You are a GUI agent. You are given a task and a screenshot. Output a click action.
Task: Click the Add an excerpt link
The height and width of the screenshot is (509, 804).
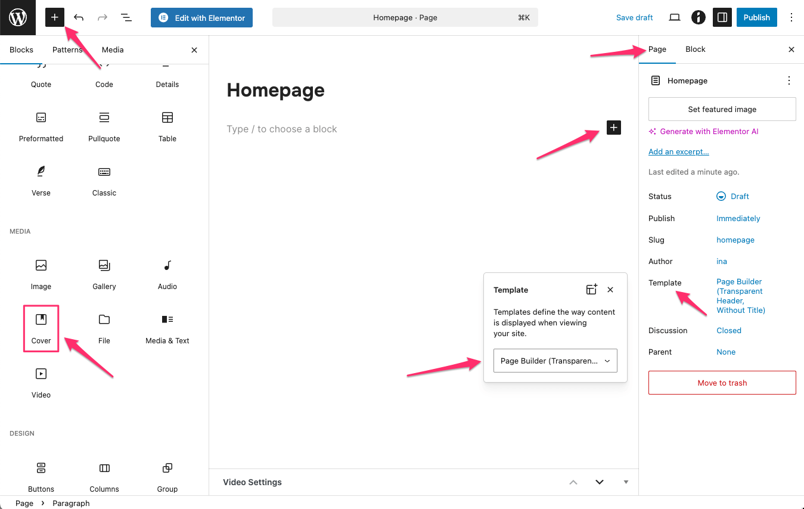[x=678, y=152]
